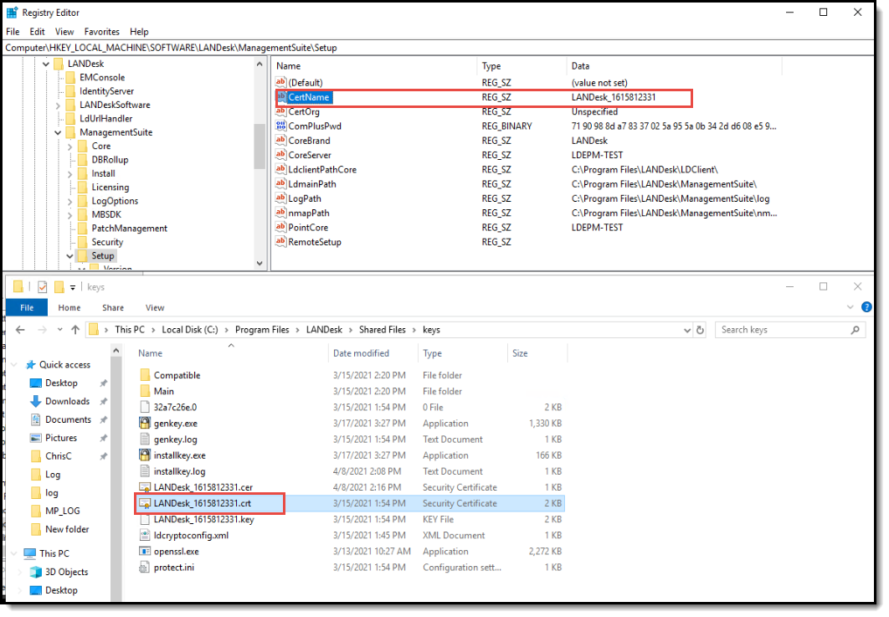Expand the Core registry key

tap(71, 146)
